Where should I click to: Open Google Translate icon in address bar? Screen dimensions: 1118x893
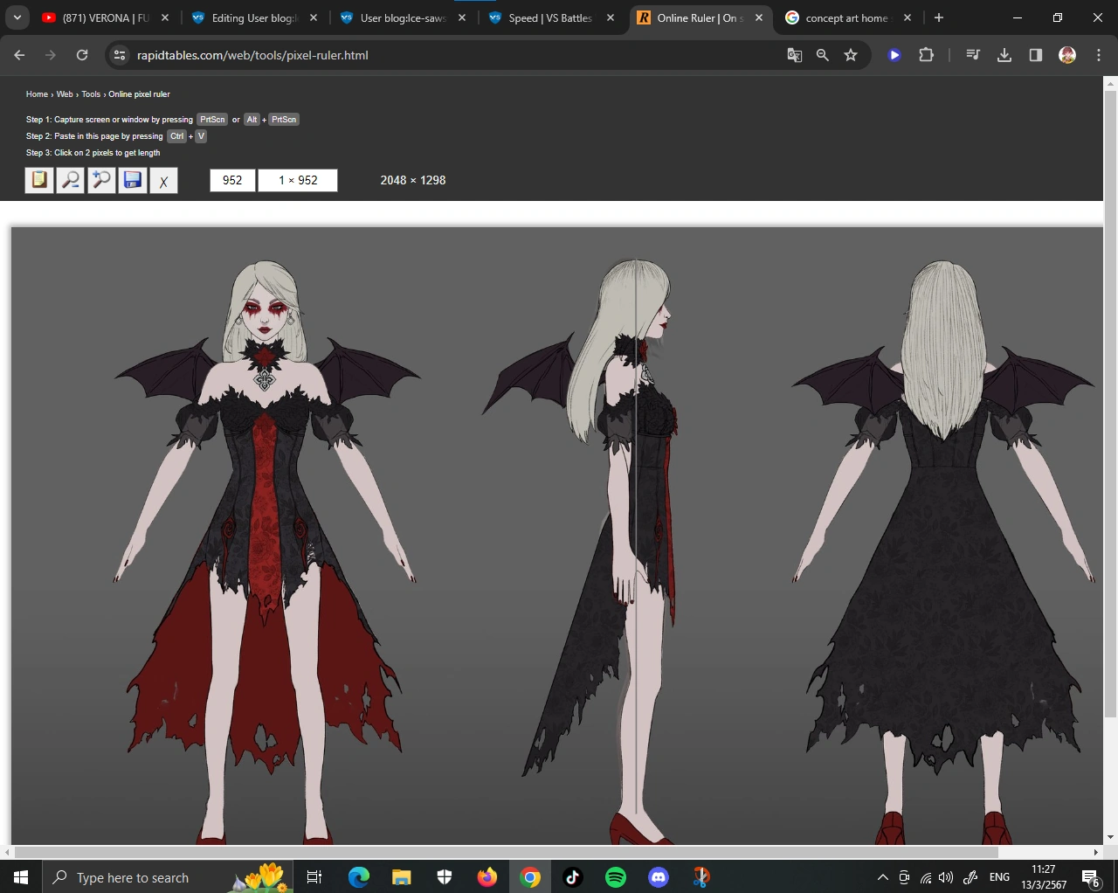[x=795, y=55]
